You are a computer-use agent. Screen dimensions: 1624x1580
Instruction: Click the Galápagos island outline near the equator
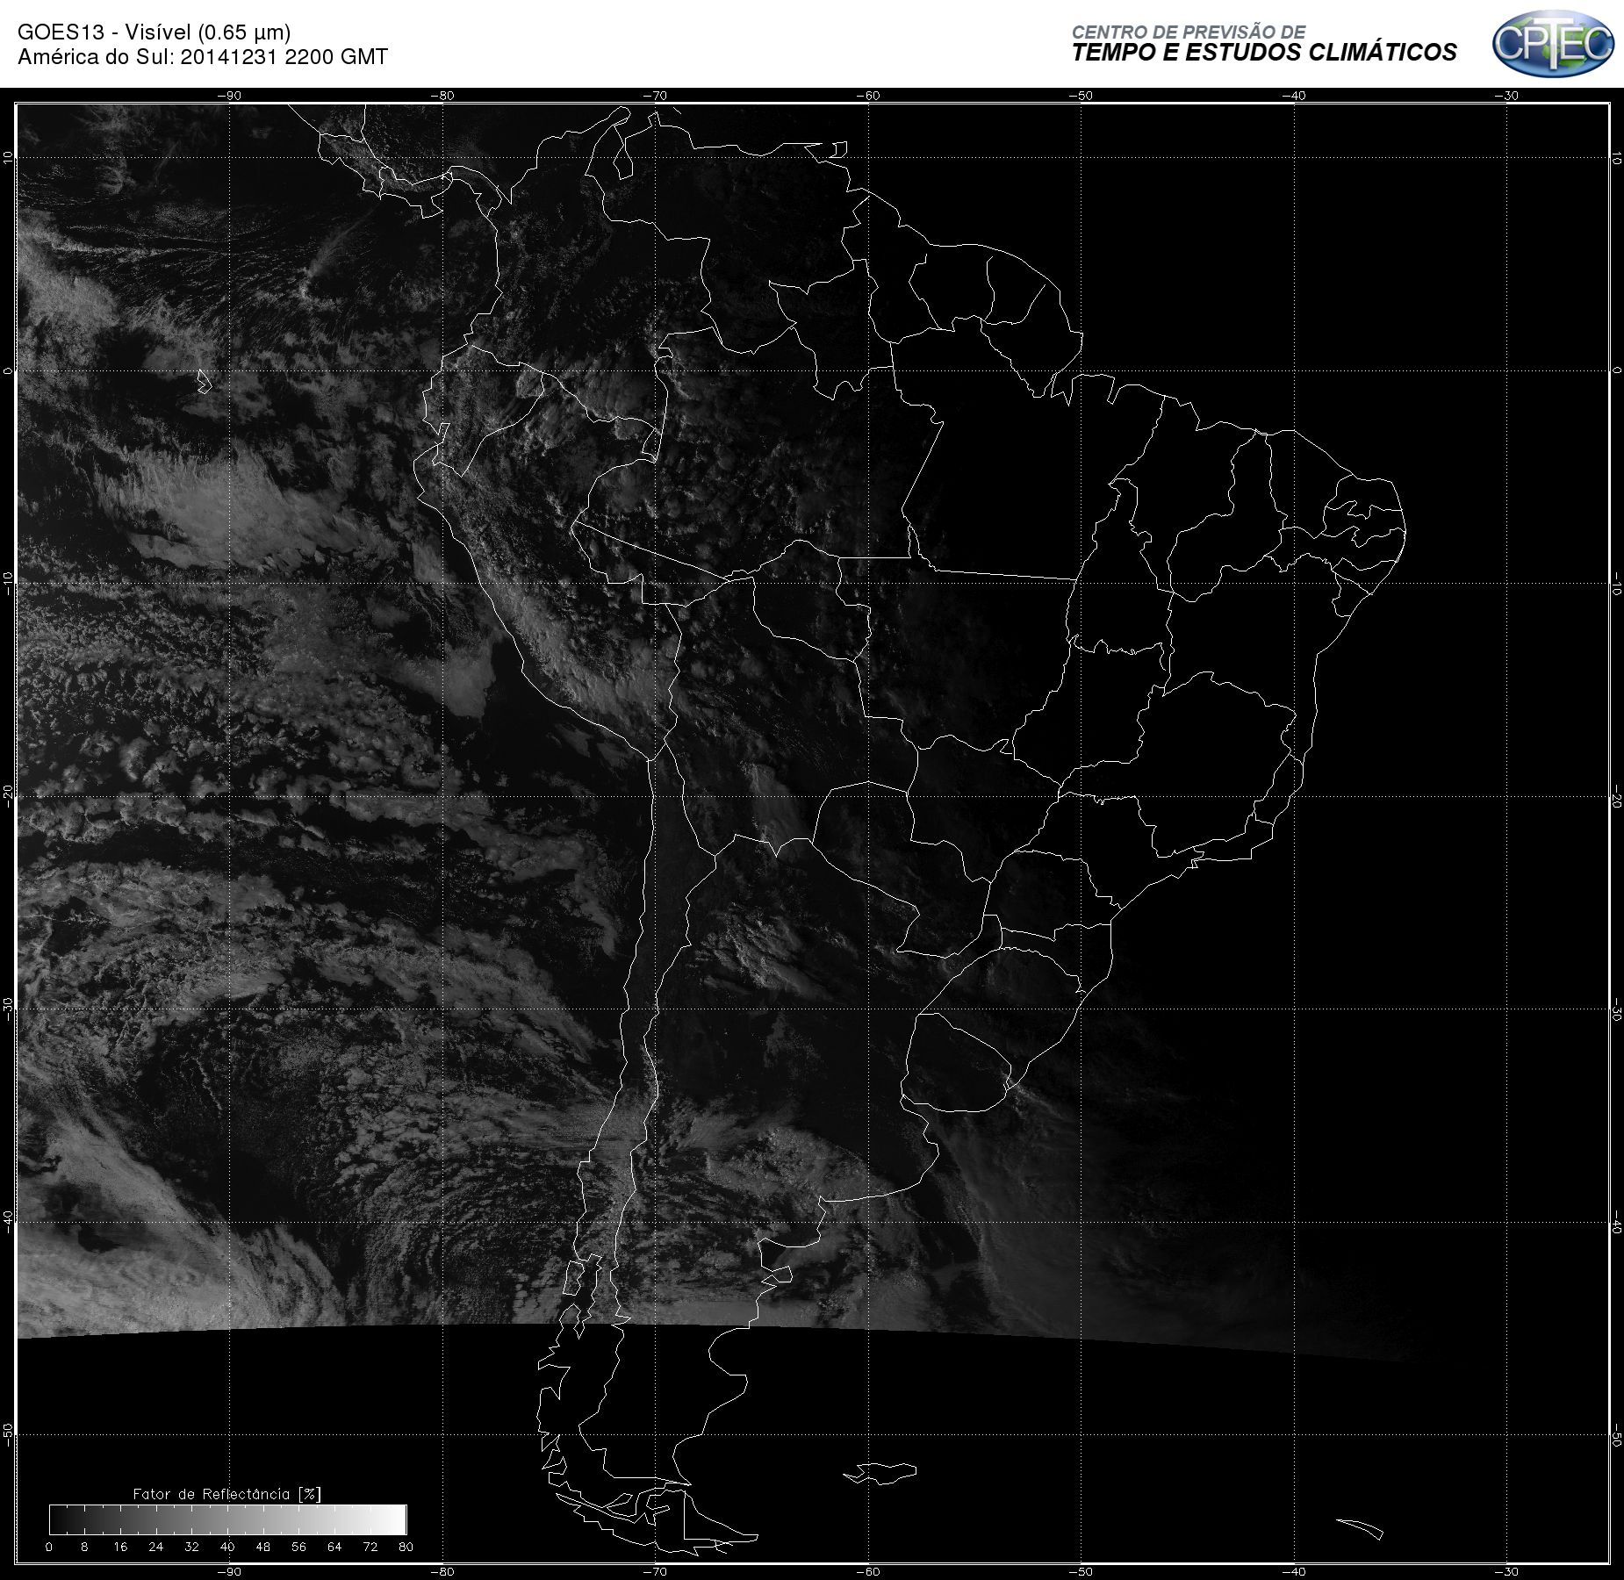coord(203,381)
